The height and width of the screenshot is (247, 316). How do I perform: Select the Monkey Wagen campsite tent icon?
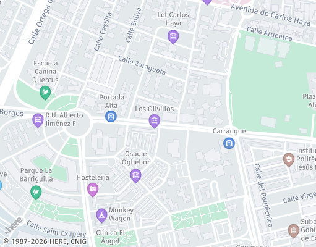click(x=101, y=216)
